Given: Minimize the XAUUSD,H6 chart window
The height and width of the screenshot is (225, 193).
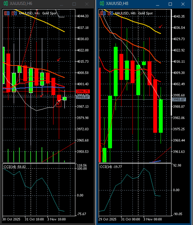Looking at the screenshot, I should [x=62, y=4].
